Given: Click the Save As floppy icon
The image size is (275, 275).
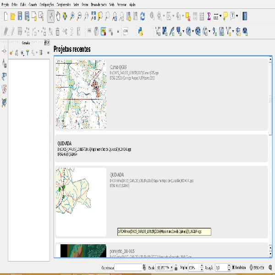Looking at the screenshot, I should click(27, 16).
